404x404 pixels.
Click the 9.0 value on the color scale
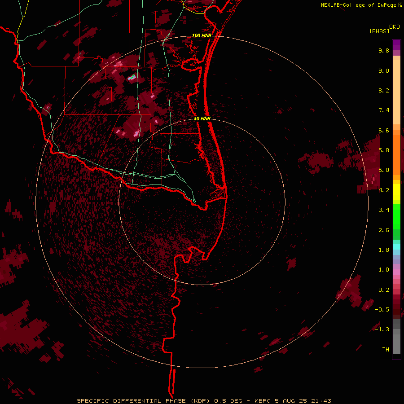384,71
